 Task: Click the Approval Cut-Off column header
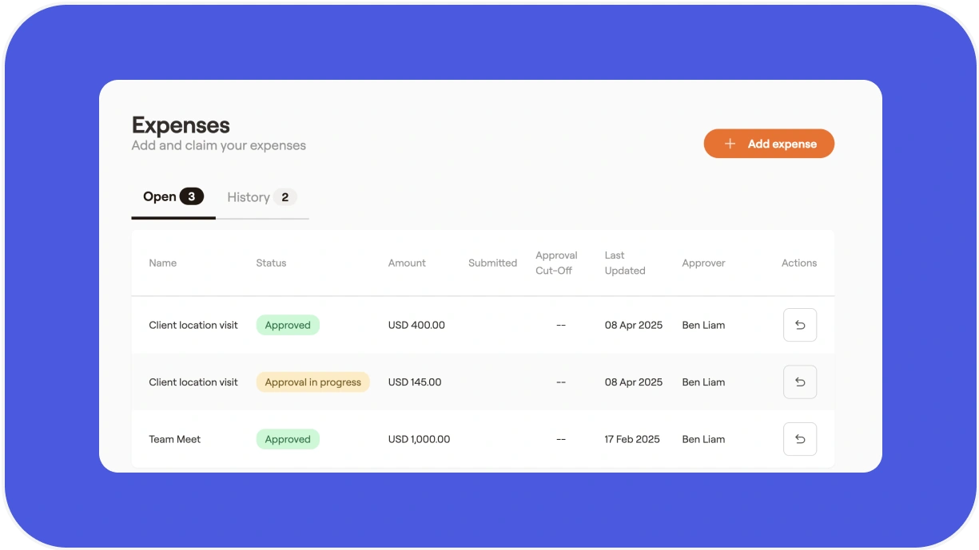(x=556, y=263)
